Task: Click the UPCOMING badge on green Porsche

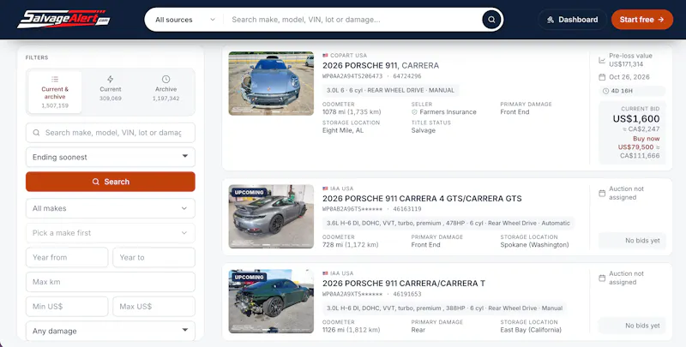Action: click(x=249, y=277)
